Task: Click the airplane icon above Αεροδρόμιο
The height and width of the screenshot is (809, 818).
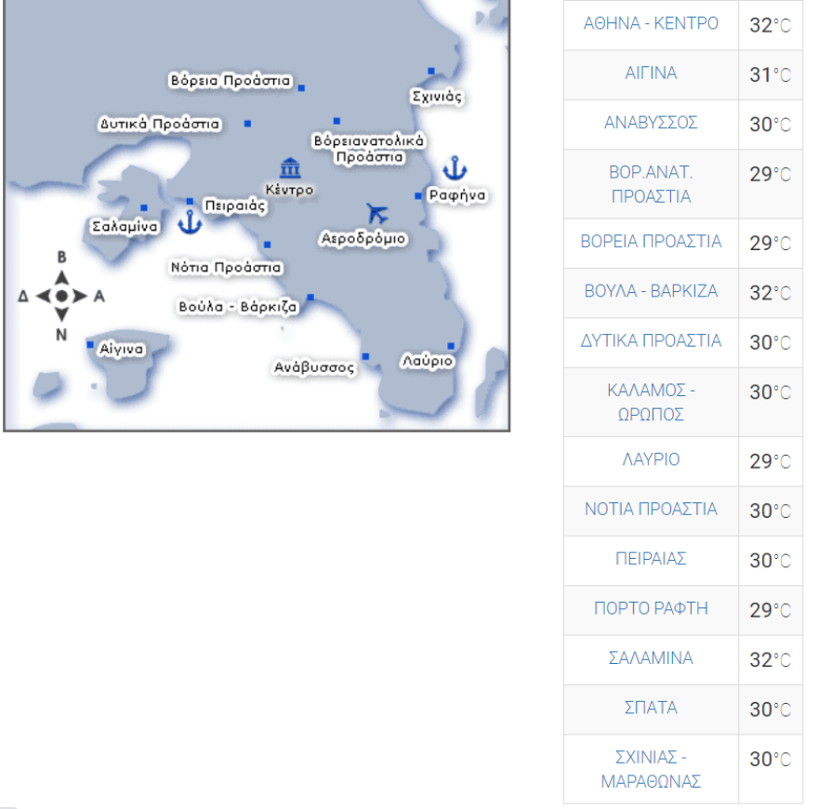Action: [377, 214]
